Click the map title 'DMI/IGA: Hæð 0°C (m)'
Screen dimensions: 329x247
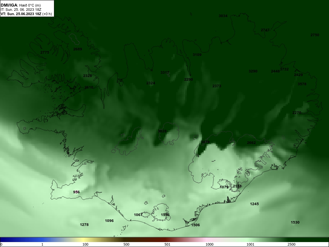coord(20,5)
